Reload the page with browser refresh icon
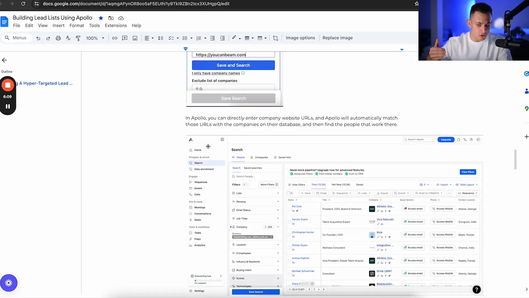Viewport: 529px width, 298px height. point(23,4)
